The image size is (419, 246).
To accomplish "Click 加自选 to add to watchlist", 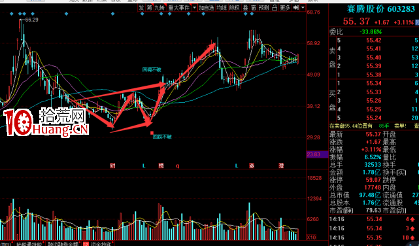I will click(x=207, y=8).
